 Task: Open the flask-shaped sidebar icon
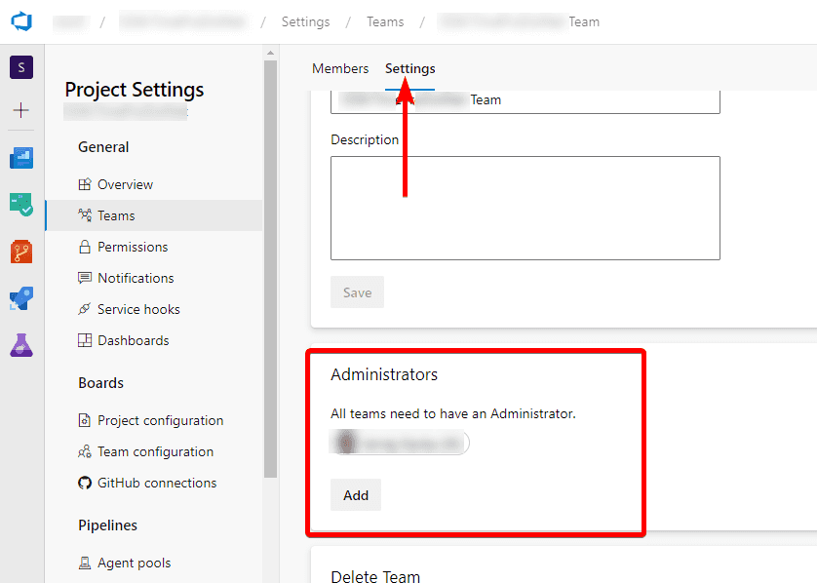[21, 345]
